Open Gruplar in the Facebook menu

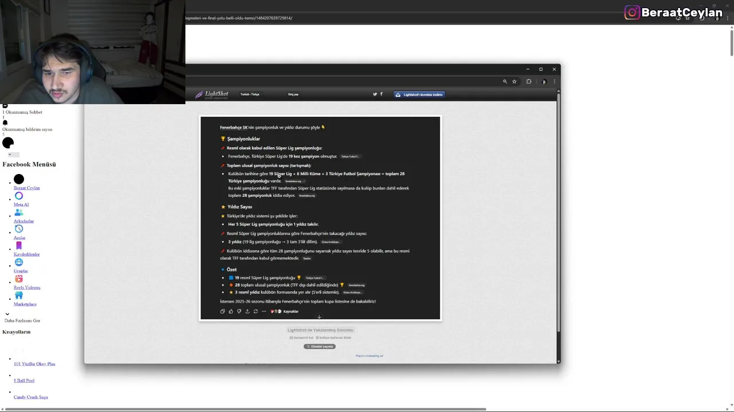21,271
